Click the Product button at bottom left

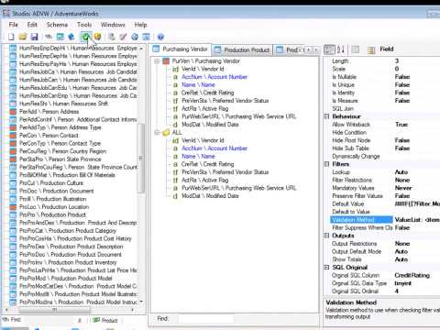coord(105,320)
